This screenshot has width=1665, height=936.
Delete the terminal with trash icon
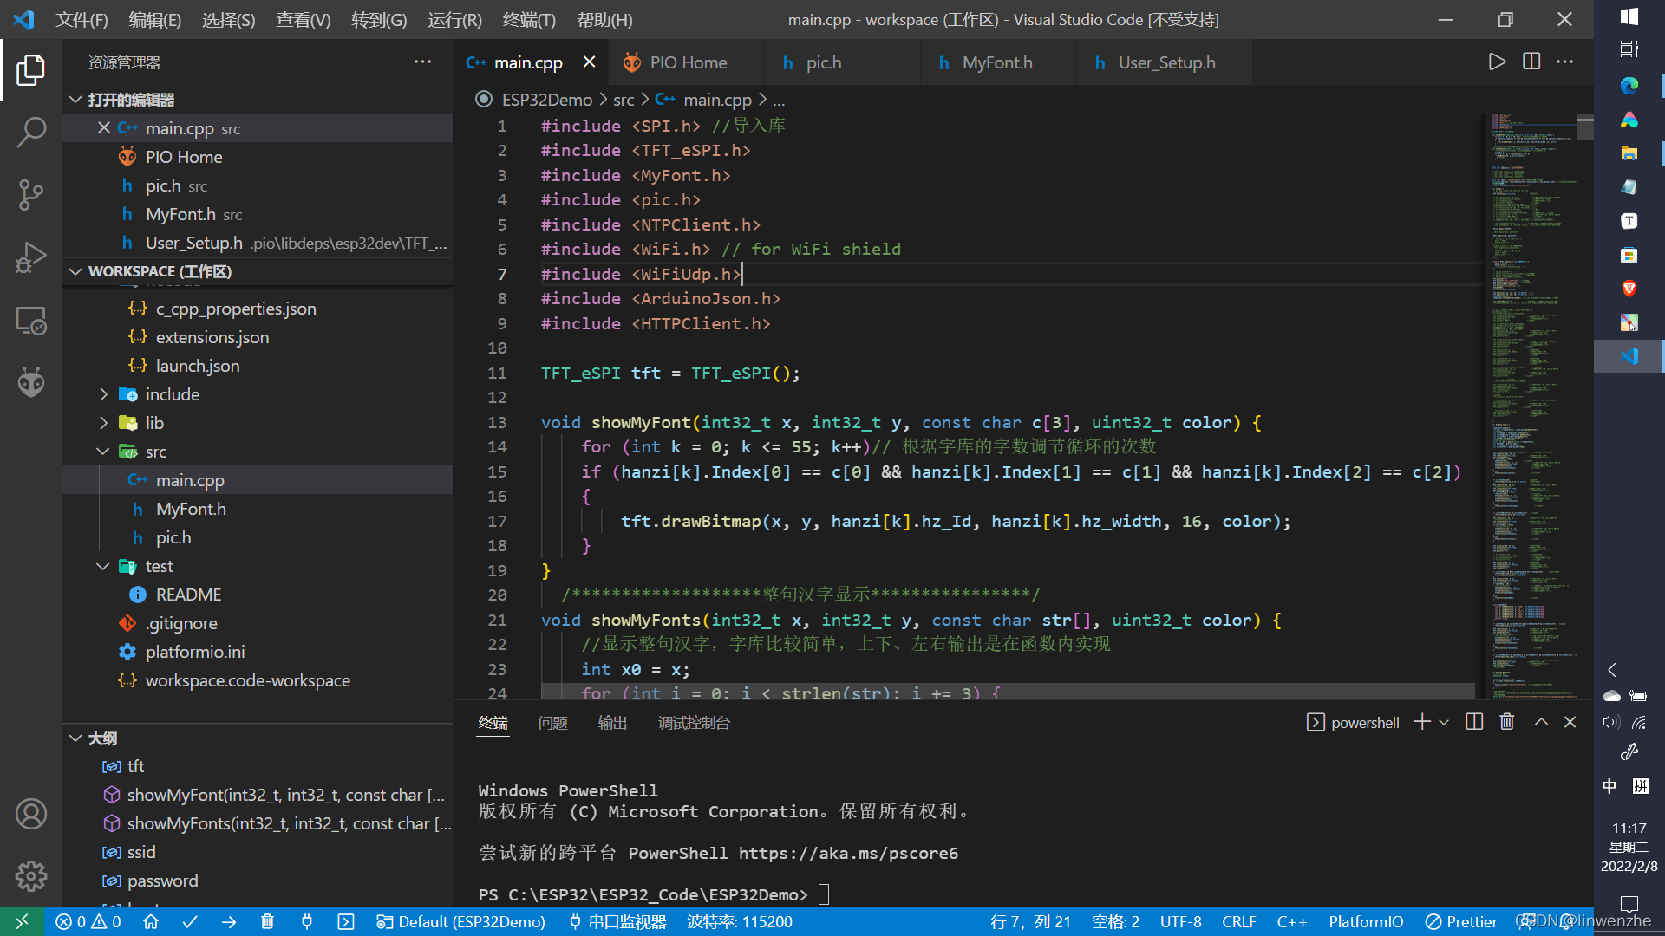click(x=1507, y=722)
